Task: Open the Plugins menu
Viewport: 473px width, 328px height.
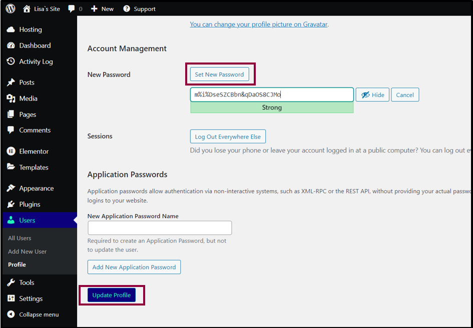Action: click(30, 204)
